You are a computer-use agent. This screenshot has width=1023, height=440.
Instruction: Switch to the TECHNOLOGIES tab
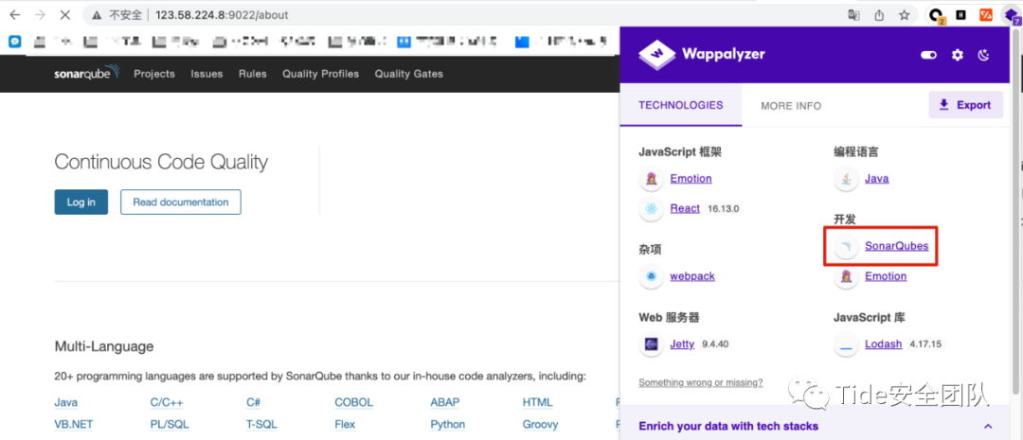(680, 105)
